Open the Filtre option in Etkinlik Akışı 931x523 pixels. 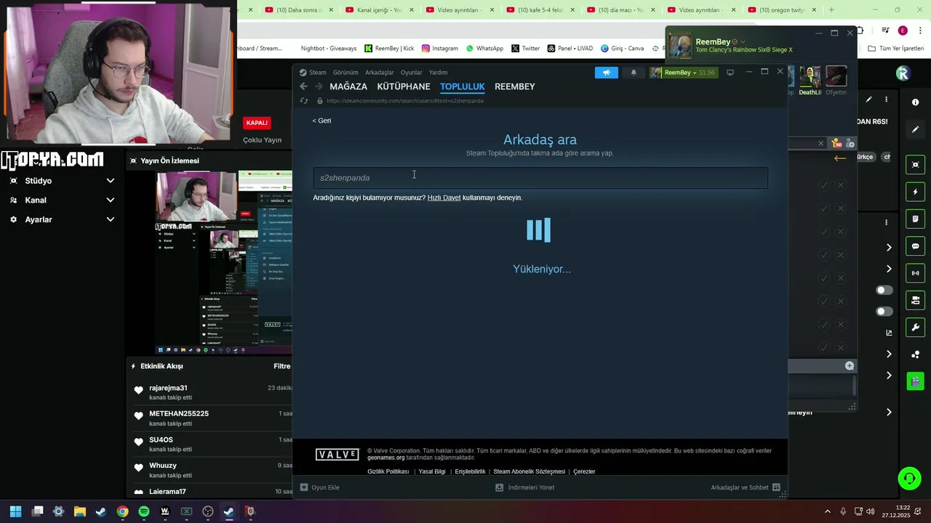point(281,367)
